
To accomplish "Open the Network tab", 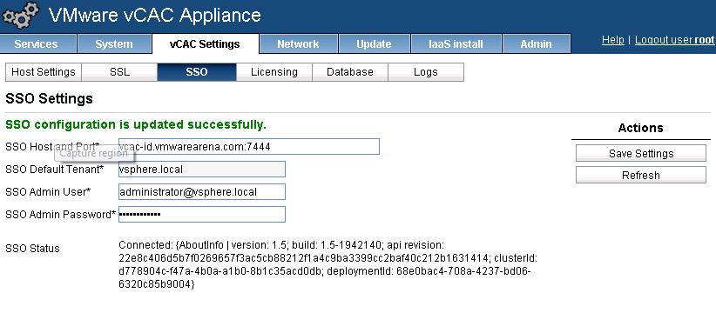I will pos(298,44).
